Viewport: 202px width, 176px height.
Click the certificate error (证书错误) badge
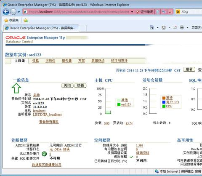click(144, 12)
